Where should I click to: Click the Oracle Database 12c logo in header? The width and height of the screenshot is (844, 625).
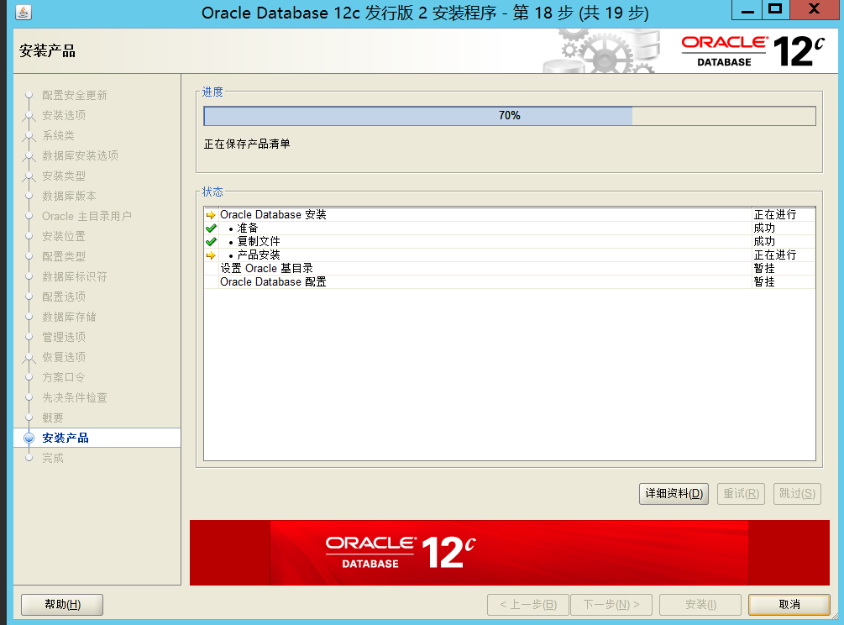point(755,49)
